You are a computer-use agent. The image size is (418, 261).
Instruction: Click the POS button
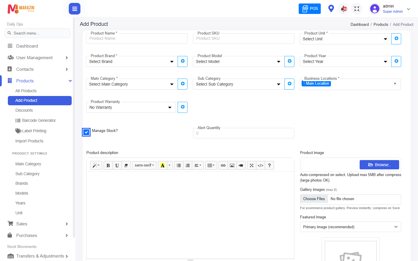[x=310, y=9]
